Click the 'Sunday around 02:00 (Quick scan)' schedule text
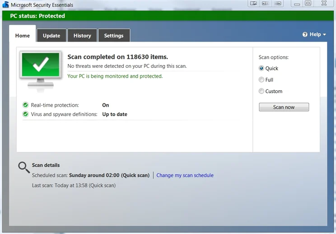Viewport: 336px width, 234px height. (x=109, y=175)
